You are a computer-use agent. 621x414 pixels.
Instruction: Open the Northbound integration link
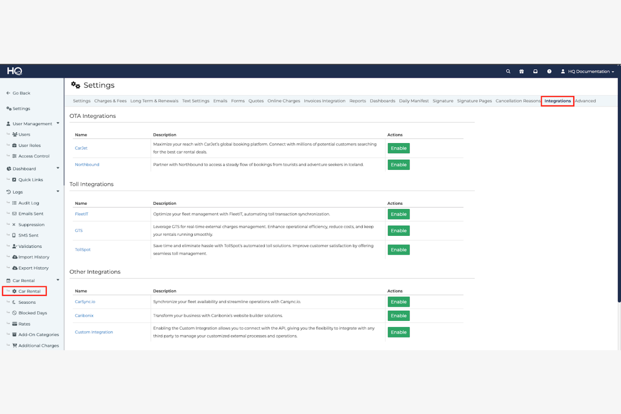87,164
